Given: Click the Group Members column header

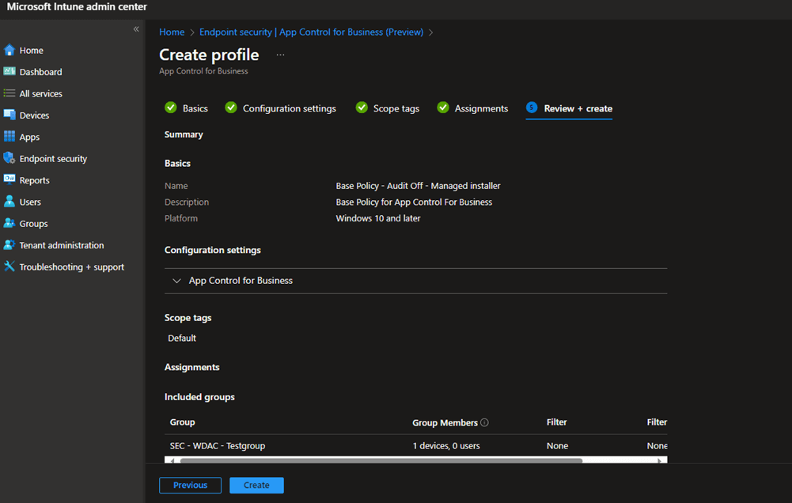Looking at the screenshot, I should point(445,422).
